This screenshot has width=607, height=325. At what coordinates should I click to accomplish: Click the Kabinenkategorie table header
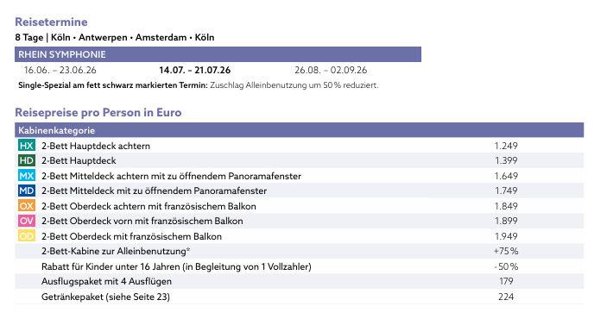coord(300,130)
